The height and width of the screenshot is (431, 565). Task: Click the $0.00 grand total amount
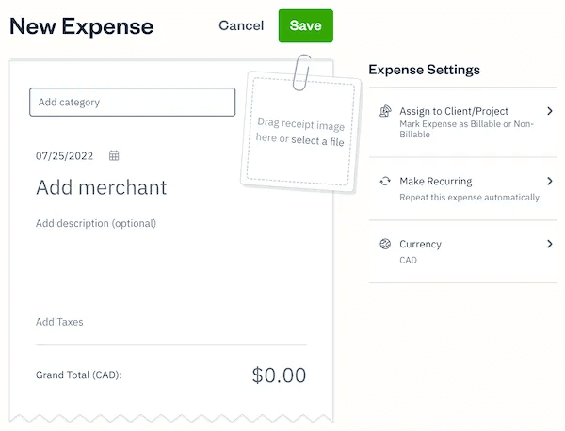(279, 375)
